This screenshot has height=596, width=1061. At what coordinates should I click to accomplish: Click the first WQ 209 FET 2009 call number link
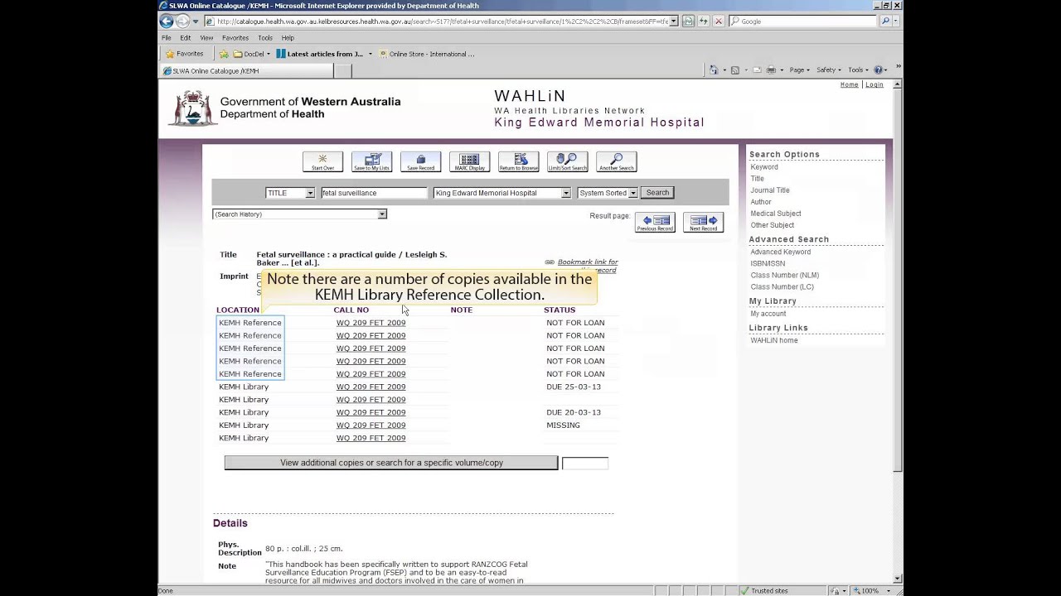click(371, 323)
